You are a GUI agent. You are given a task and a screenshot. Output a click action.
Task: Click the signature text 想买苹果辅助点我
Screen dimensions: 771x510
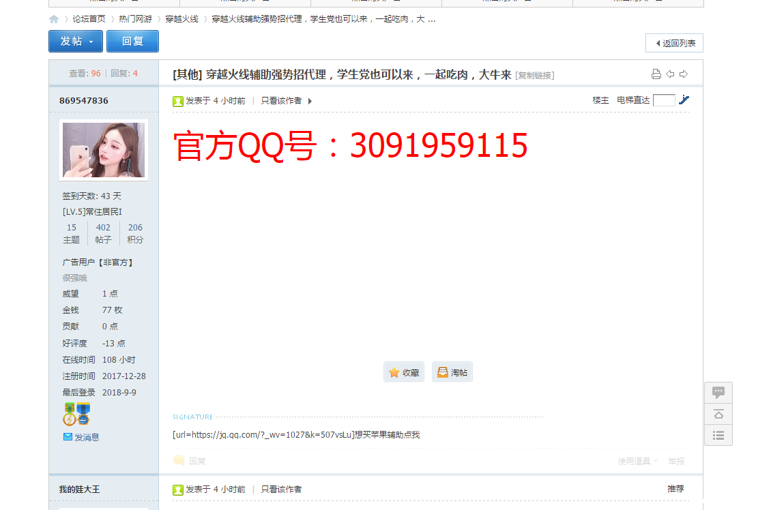388,435
